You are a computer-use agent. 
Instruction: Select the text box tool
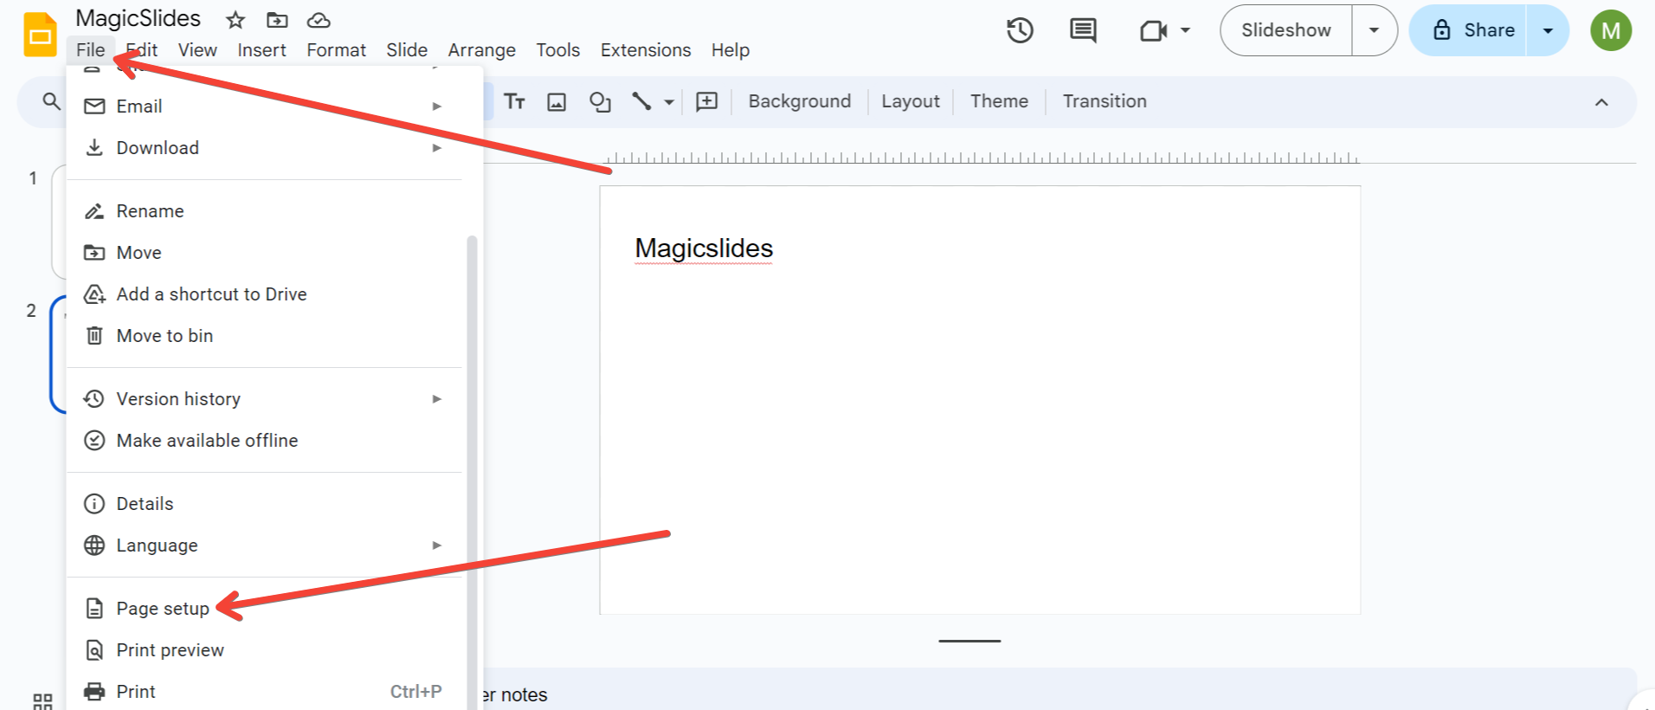[x=514, y=101]
